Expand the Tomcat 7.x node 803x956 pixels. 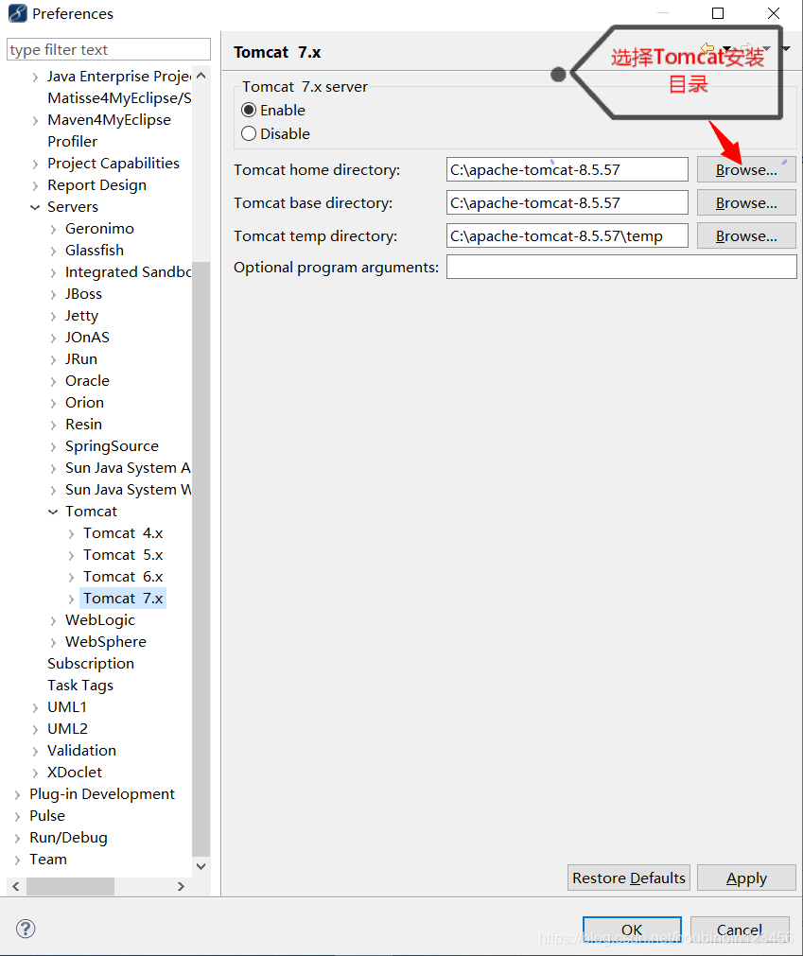(71, 599)
